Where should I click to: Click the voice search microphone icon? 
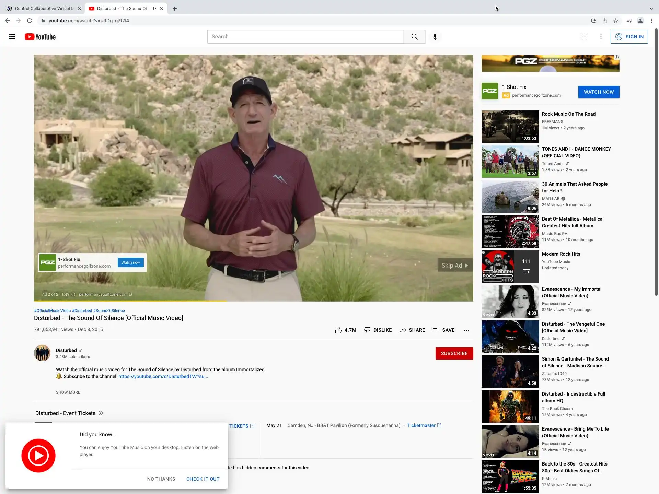pos(435,37)
